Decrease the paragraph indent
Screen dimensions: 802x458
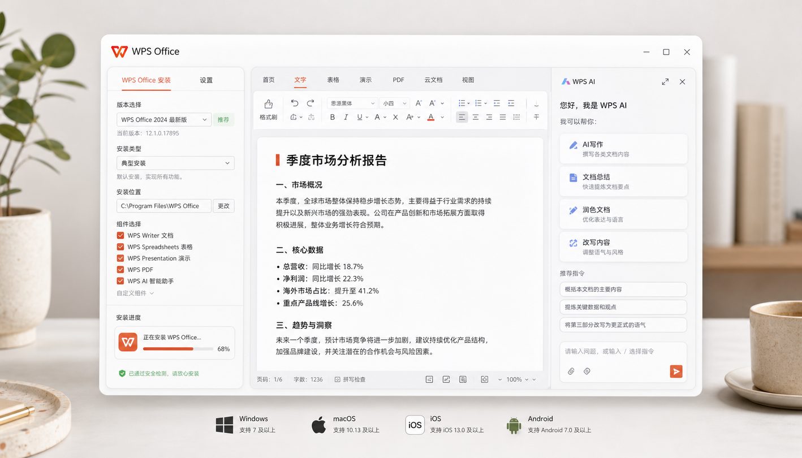(497, 103)
